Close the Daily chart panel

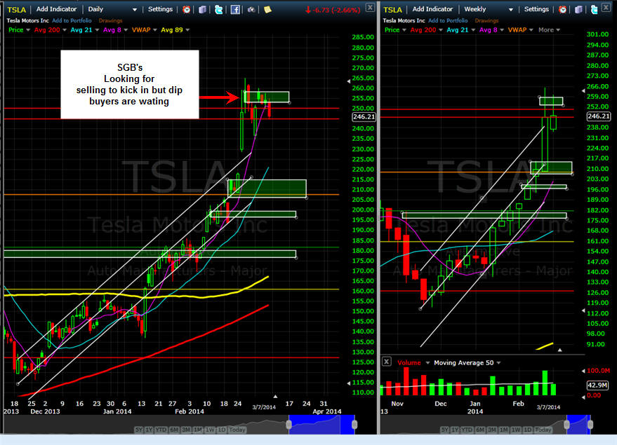click(x=371, y=8)
